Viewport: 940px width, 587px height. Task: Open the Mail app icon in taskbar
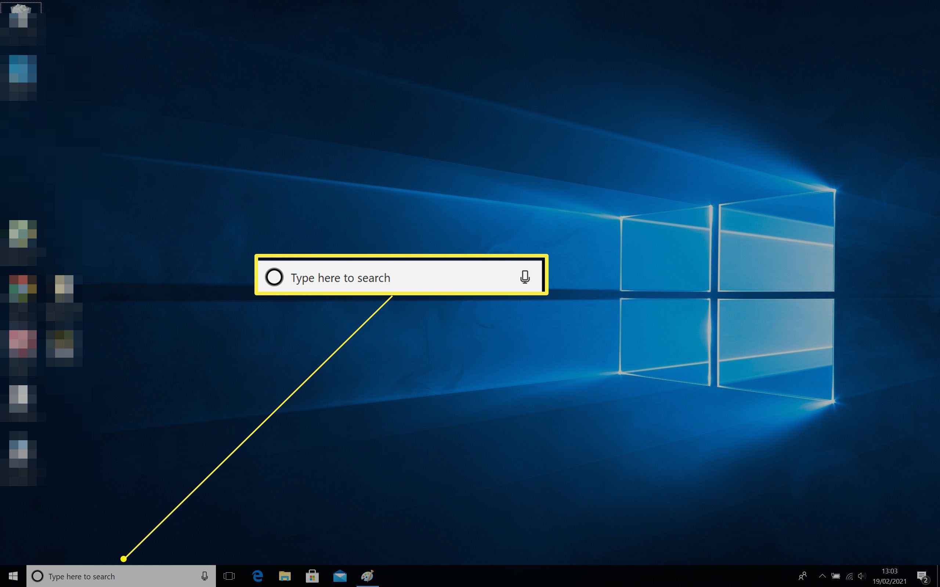(339, 576)
